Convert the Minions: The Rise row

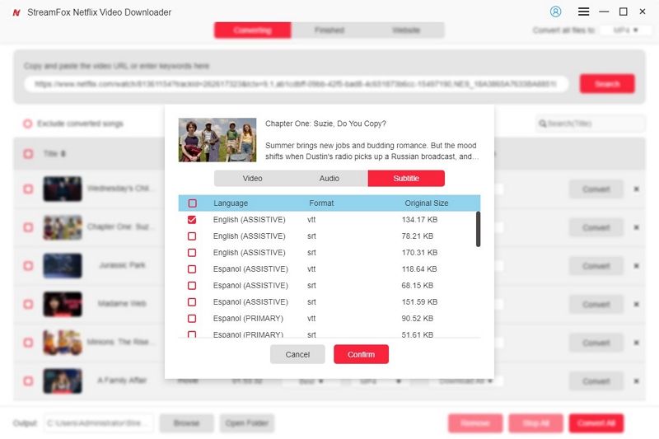coord(596,343)
